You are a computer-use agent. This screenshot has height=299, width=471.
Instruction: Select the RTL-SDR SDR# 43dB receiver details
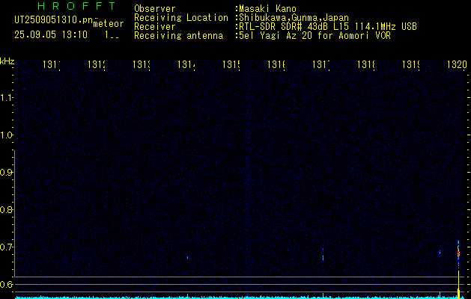pos(328,27)
